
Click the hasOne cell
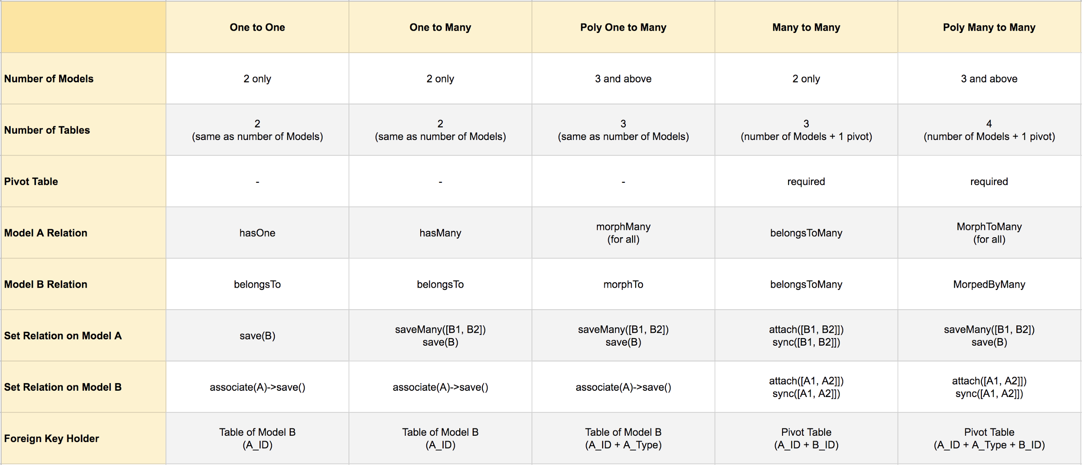coord(257,233)
